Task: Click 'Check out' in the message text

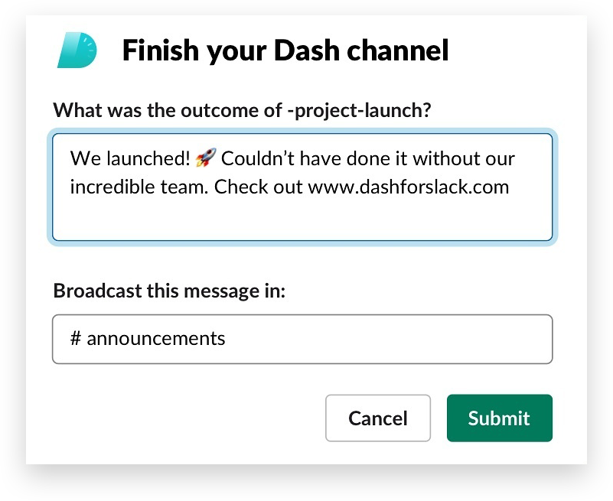Action: 259,187
